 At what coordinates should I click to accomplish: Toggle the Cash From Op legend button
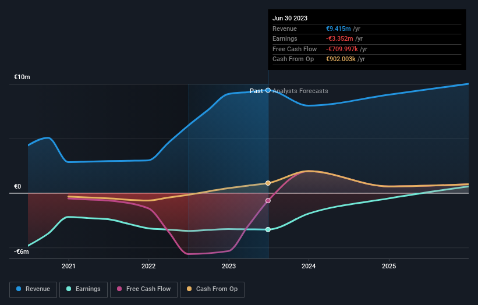click(x=212, y=289)
